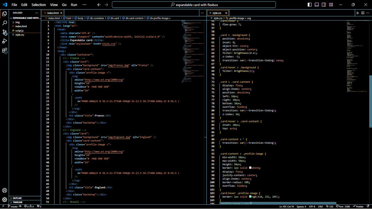
Task: Run code with the play icon
Action: [357, 13]
